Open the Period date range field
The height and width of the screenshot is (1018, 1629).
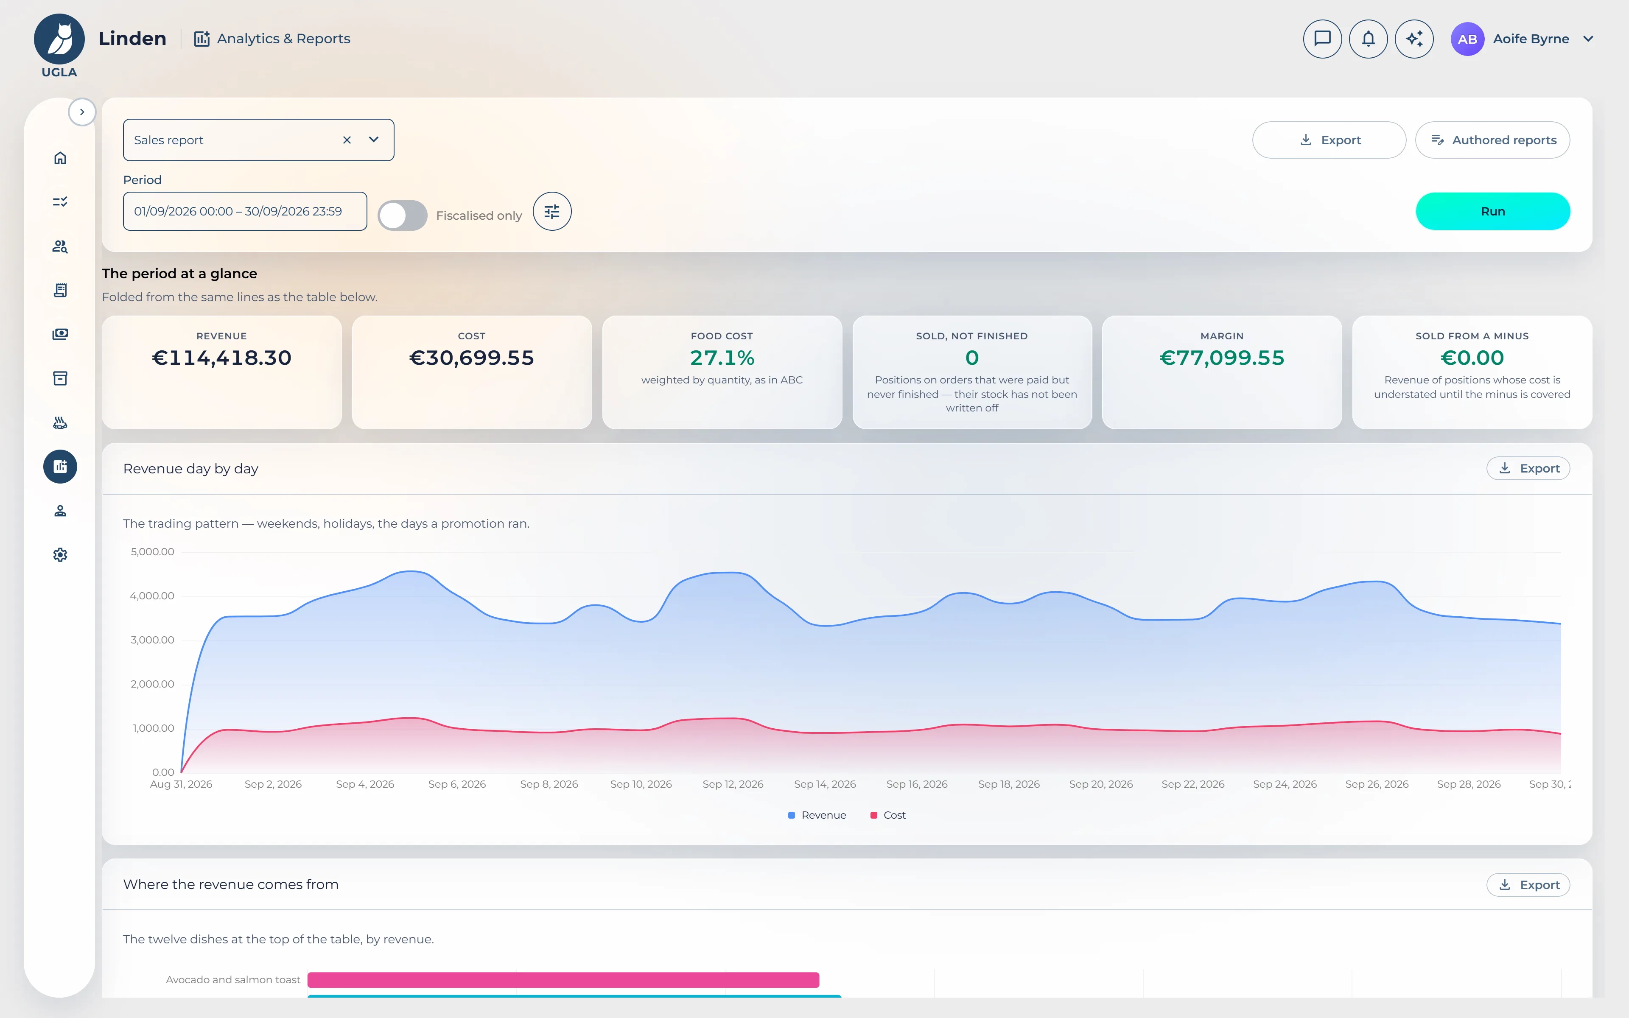tap(245, 211)
